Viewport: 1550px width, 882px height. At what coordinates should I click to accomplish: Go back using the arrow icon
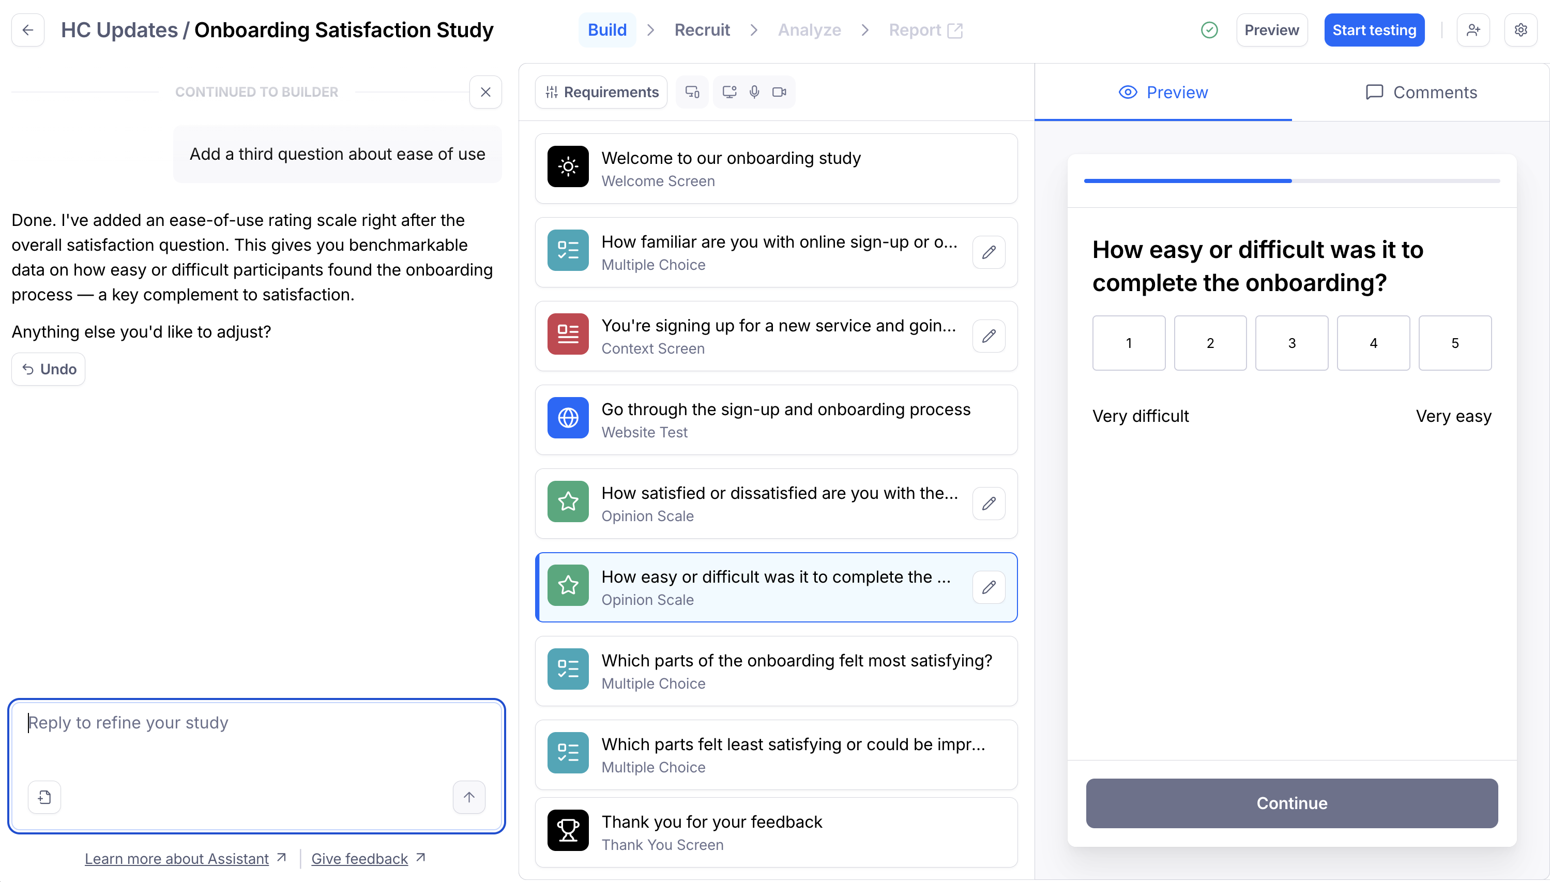[28, 31]
